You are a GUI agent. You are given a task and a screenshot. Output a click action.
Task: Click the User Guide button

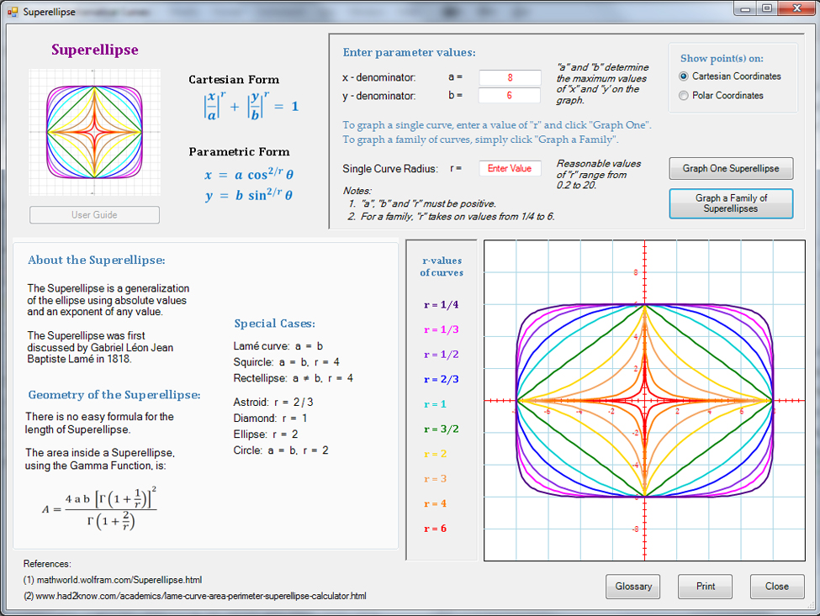tap(94, 215)
